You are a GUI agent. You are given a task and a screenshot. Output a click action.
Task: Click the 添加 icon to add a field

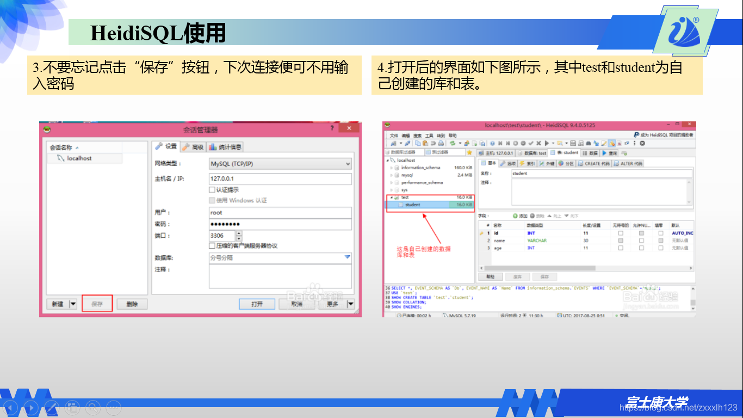[515, 216]
